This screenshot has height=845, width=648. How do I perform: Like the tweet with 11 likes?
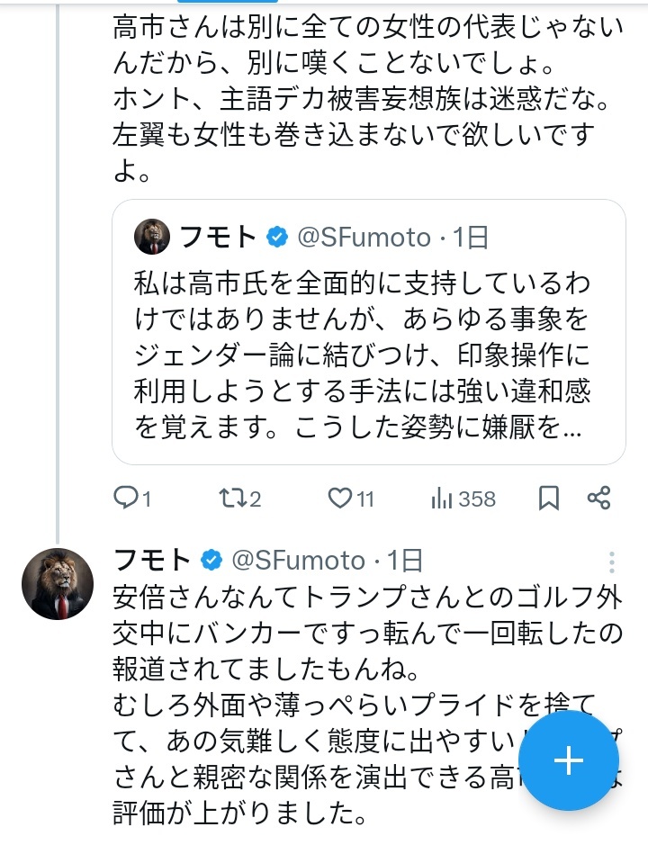(x=339, y=498)
